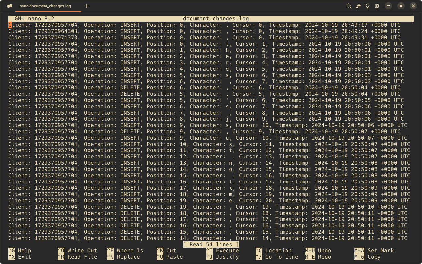
Task: Maximize the terminal window
Action: click(x=401, y=6)
